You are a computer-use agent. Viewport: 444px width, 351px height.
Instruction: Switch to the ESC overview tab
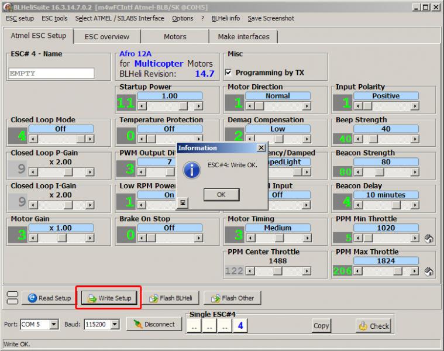click(x=106, y=36)
